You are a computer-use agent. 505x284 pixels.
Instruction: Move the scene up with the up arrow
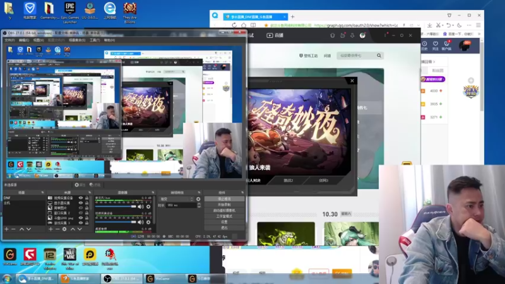pos(21,229)
